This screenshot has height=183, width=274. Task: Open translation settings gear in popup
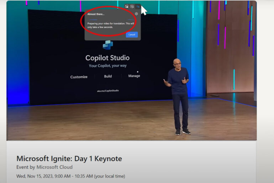(x=136, y=14)
